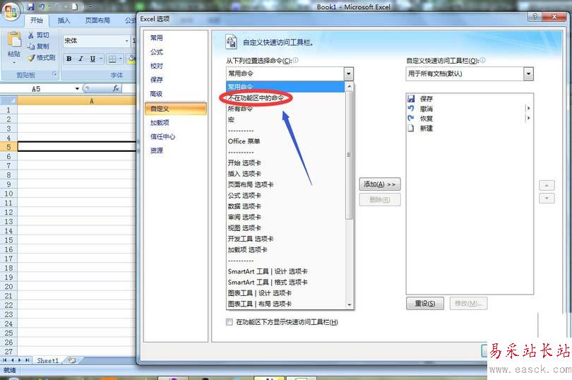This screenshot has width=572, height=380.
Task: Select 高级 category in Excel options
Action: coord(176,94)
